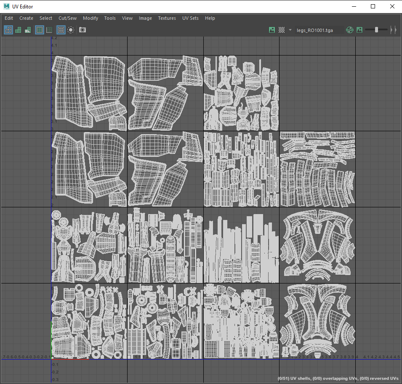
Task: Expand the toolbar with the double-arrow control
Action: click(394, 29)
